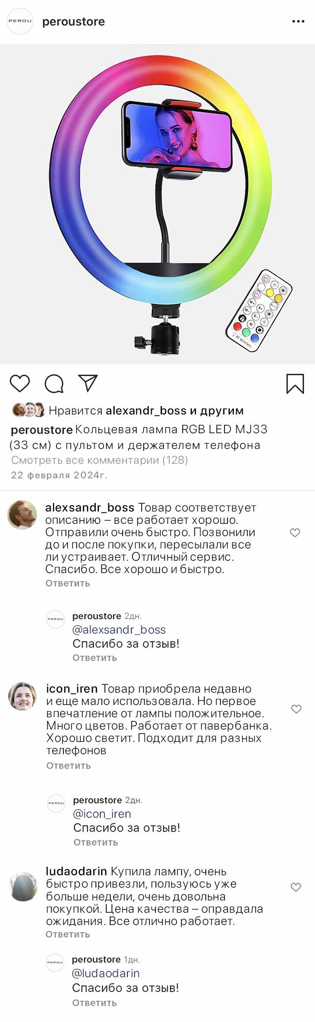
Task: Open the @ludaodarin mention link
Action: (105, 973)
